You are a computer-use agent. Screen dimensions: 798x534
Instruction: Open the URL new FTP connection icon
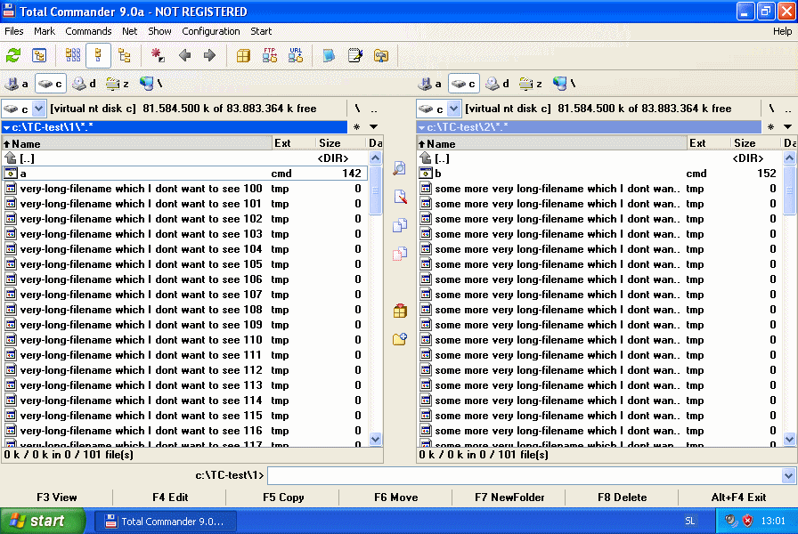296,55
